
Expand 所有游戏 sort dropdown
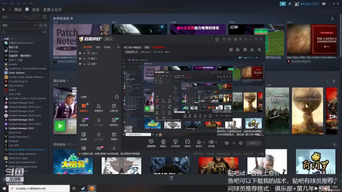(x=74, y=144)
